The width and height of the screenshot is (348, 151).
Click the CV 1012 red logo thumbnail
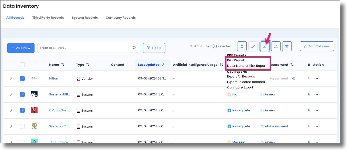pos(34,110)
